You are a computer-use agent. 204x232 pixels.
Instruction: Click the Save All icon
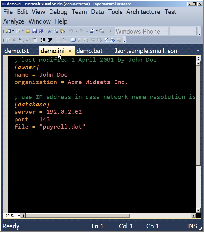coord(41,31)
